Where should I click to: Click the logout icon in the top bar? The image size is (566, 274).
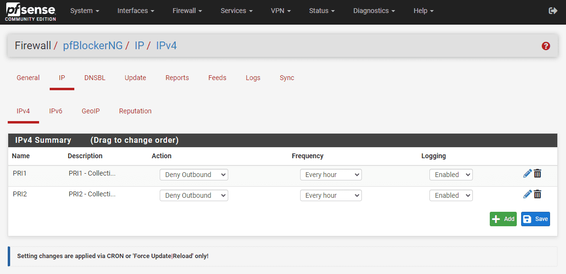pos(553,11)
